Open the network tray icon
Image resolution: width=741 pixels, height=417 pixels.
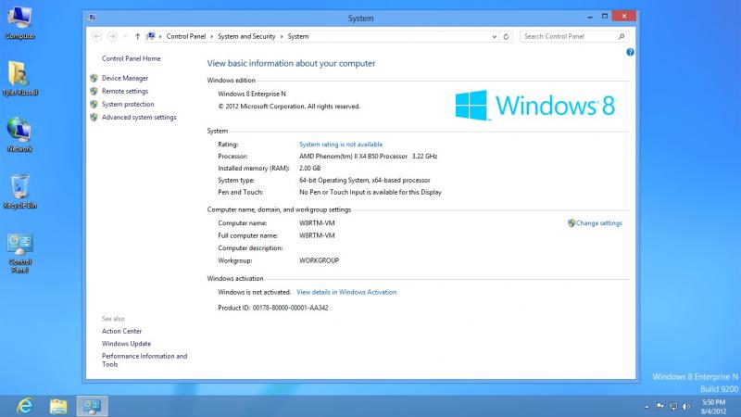673,406
